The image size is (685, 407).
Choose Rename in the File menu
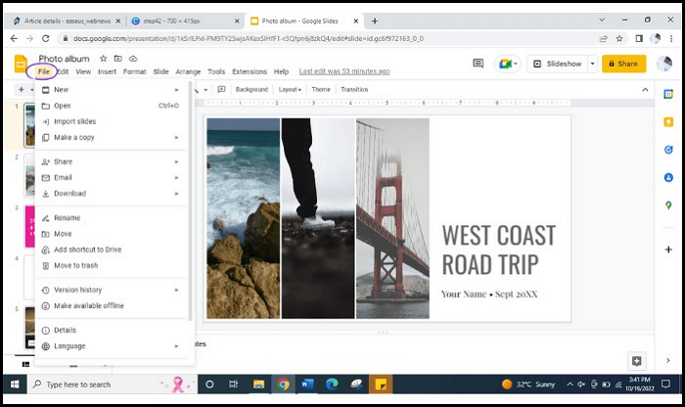[67, 218]
